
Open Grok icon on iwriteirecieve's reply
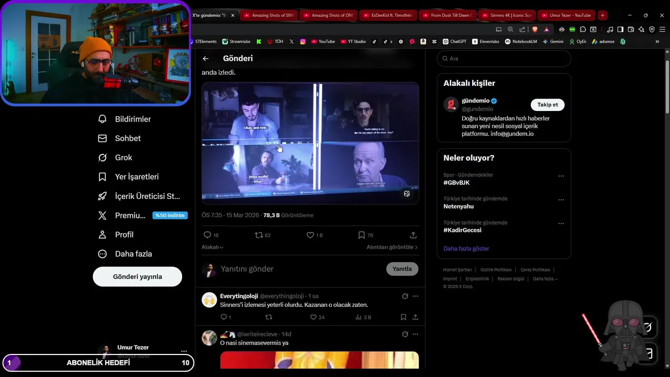point(405,334)
